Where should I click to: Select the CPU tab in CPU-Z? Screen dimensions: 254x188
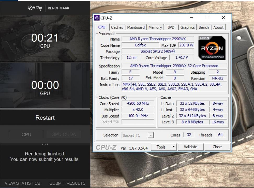coord(102,27)
